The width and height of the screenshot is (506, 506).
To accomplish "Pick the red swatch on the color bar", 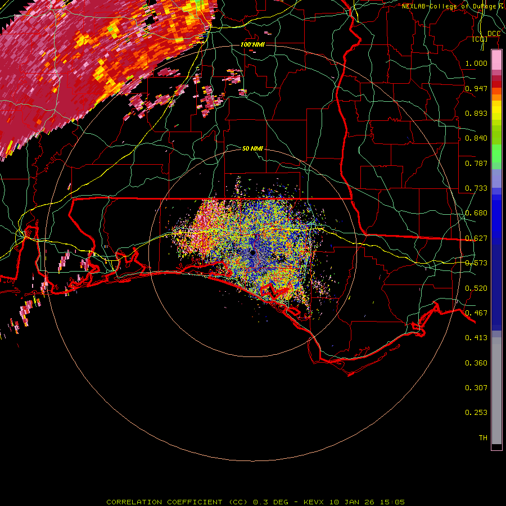I will [496, 84].
